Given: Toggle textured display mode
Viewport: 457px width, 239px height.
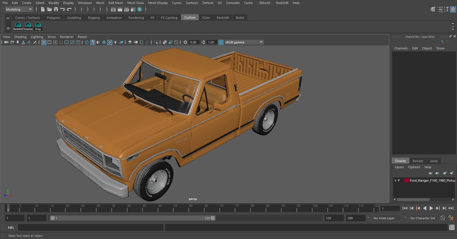Looking at the screenshot, I should pyautogui.click(x=110, y=42).
